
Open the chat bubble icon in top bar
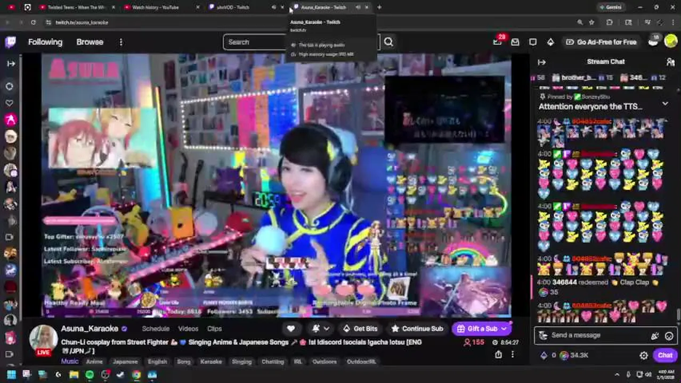click(533, 42)
